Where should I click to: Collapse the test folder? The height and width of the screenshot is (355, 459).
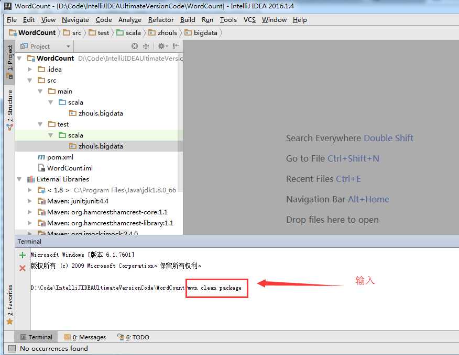click(40, 124)
